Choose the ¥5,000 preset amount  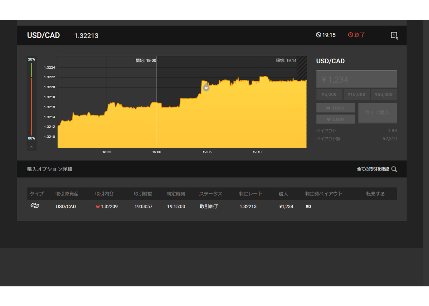point(329,94)
